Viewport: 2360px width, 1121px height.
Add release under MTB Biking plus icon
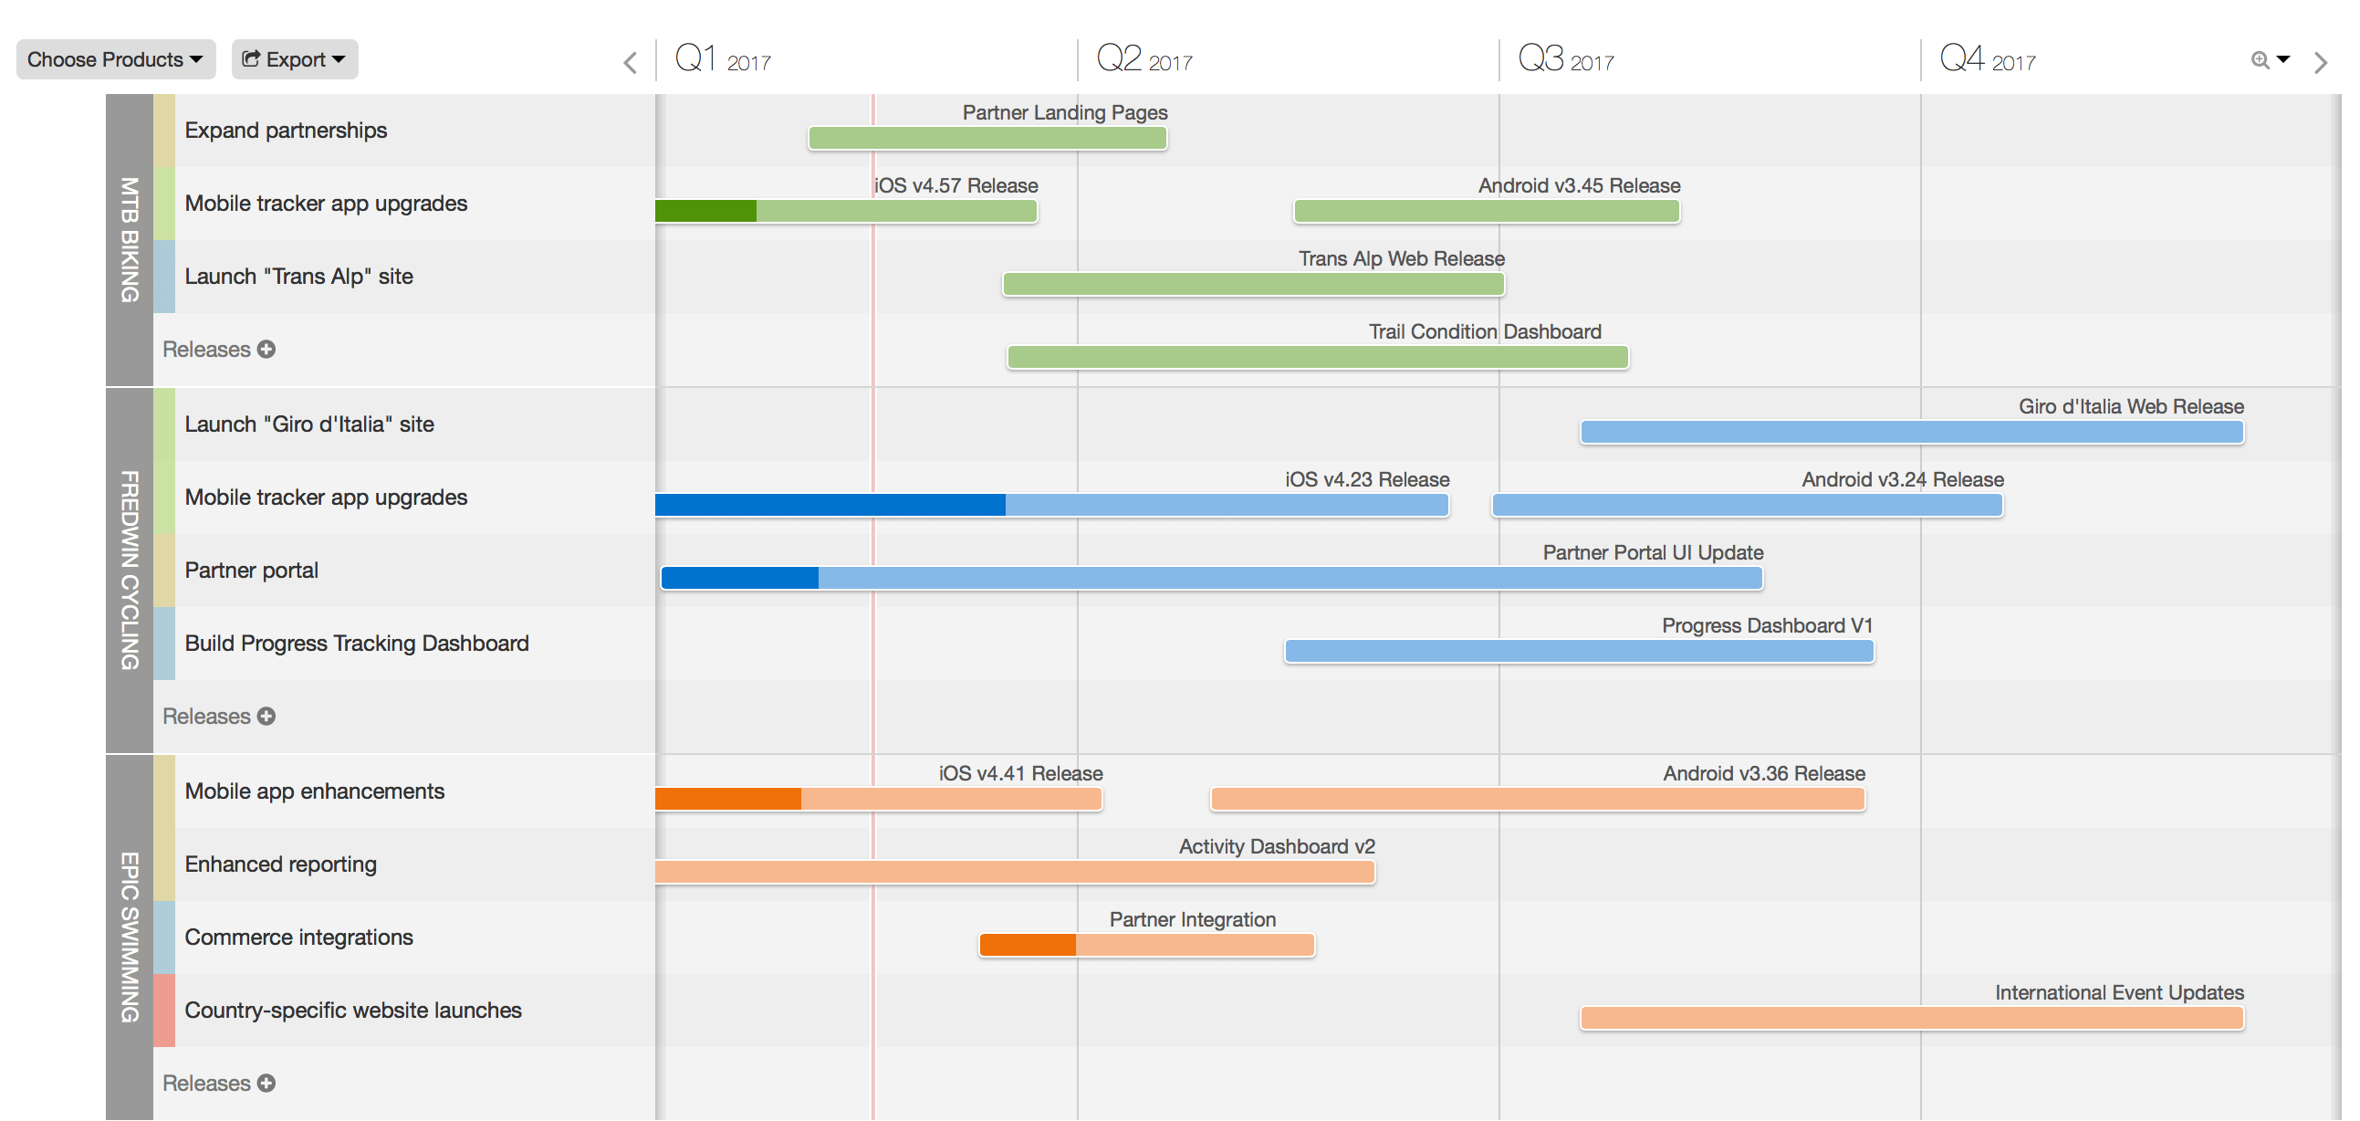point(266,350)
